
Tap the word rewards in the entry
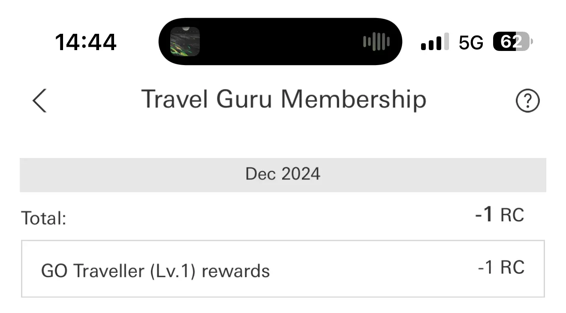point(235,271)
